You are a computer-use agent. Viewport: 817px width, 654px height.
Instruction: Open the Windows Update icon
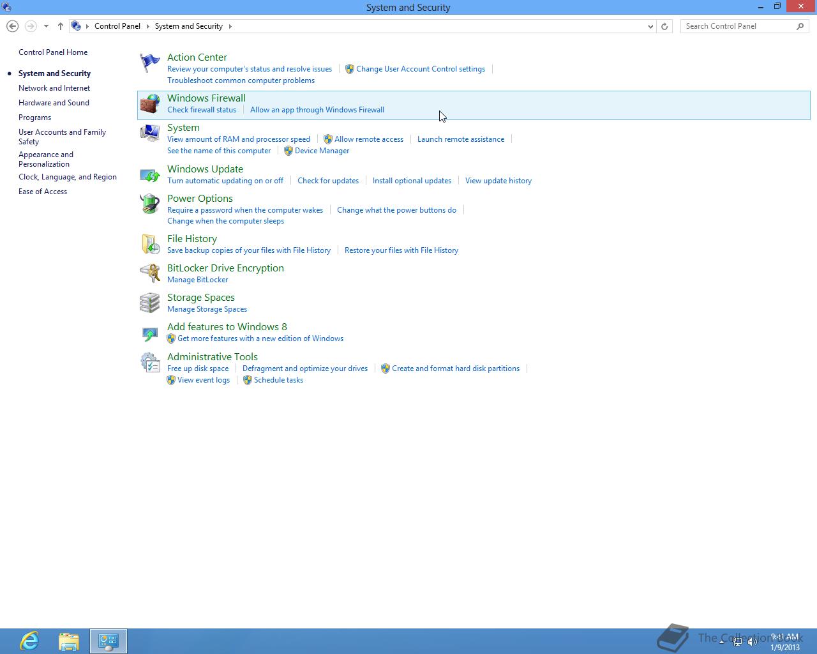click(x=149, y=175)
